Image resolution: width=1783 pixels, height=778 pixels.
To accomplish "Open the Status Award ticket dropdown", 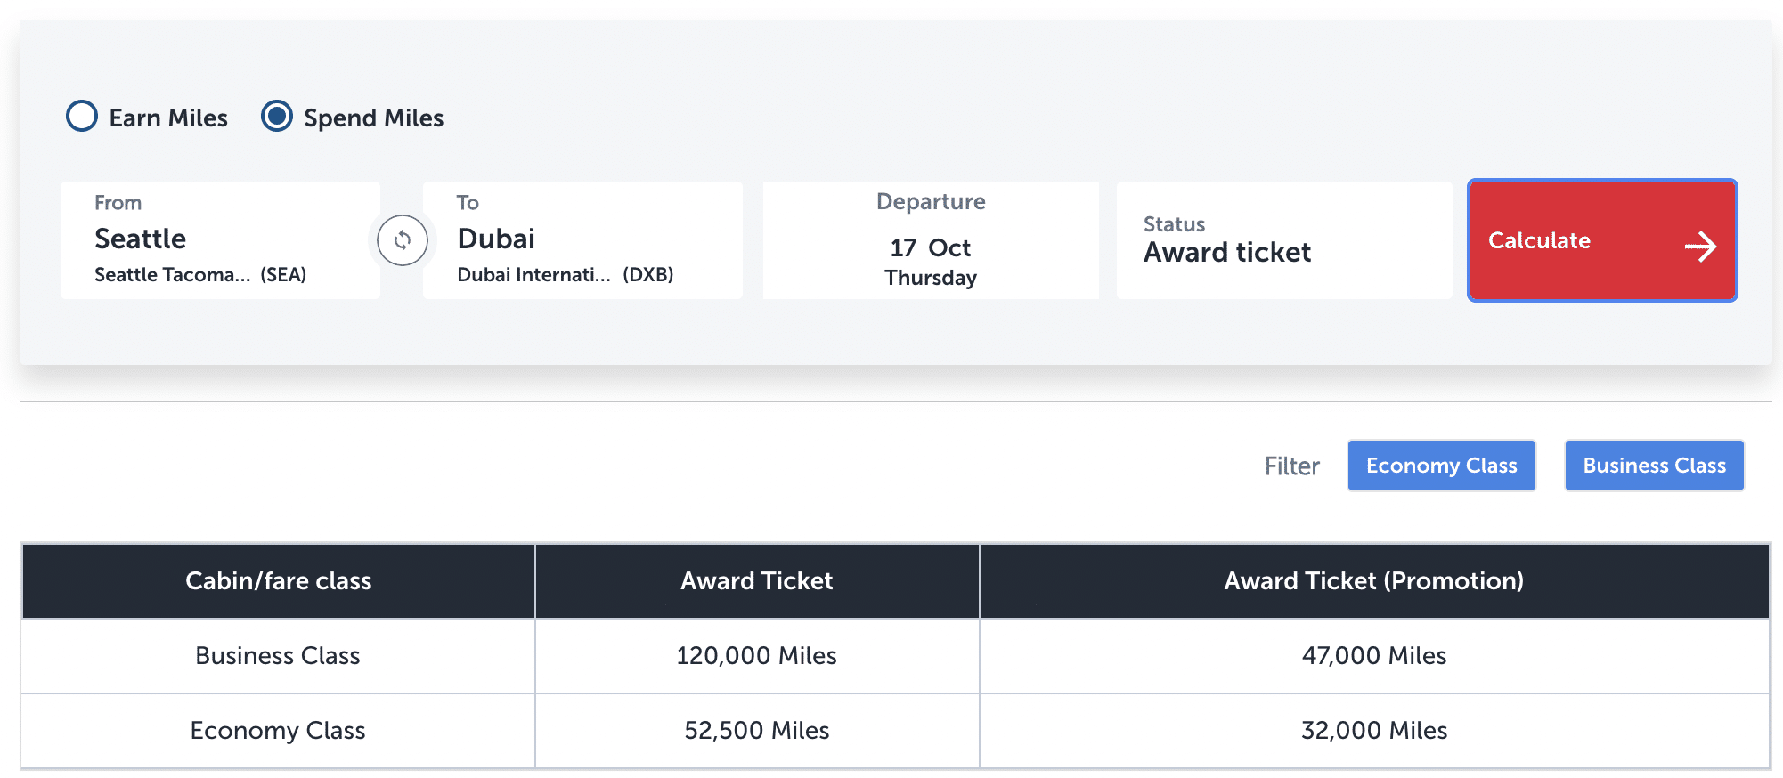I will pos(1283,240).
